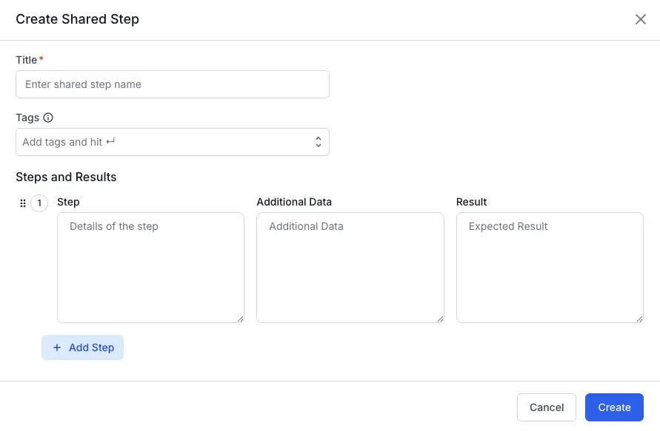The width and height of the screenshot is (660, 431).
Task: Click the resize grip of the Result textarea
Action: 639,318
